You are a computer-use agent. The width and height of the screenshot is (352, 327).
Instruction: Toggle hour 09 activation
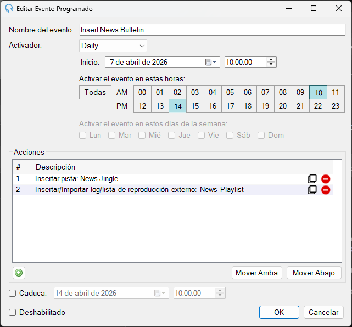point(300,92)
